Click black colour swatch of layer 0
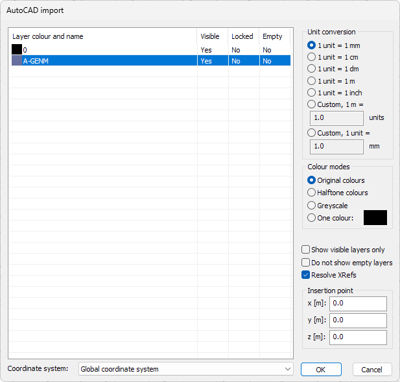This screenshot has width=400, height=382. pyautogui.click(x=17, y=49)
